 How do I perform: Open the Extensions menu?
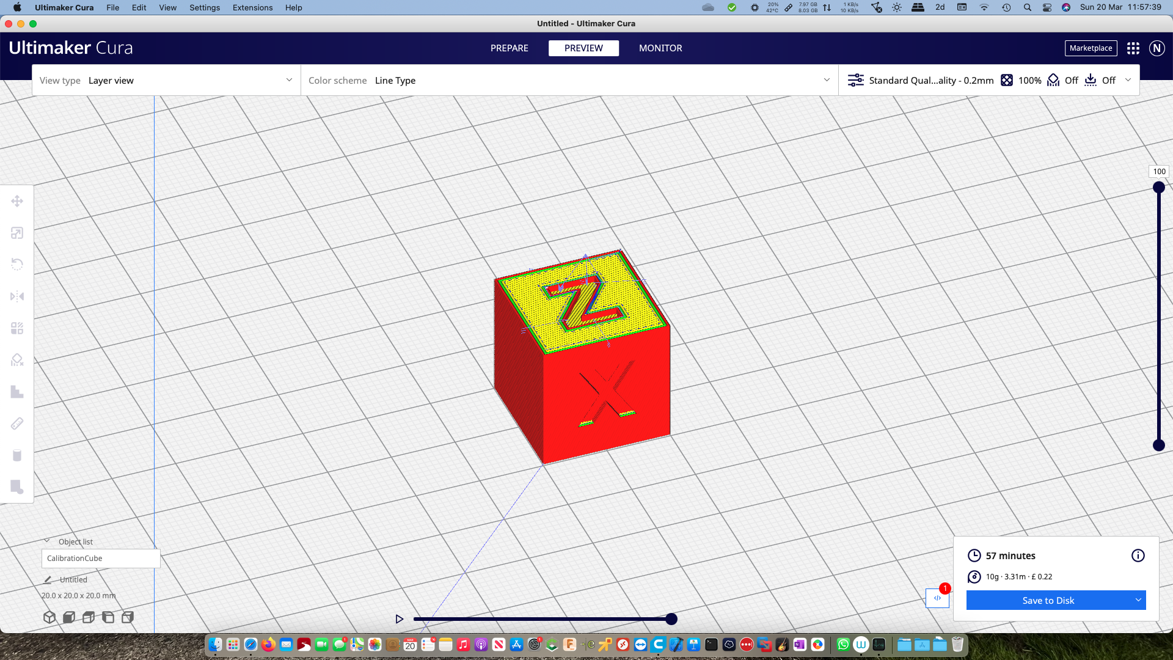click(252, 7)
